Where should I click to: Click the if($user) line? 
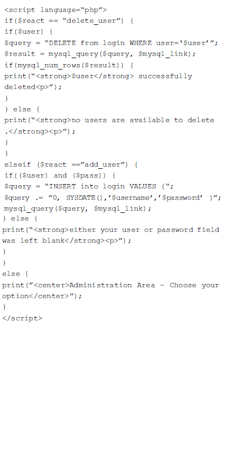pos(29,32)
